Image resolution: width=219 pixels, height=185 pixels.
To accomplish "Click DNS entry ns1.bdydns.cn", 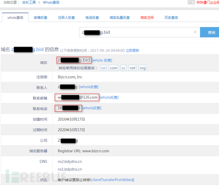I will [70, 169].
